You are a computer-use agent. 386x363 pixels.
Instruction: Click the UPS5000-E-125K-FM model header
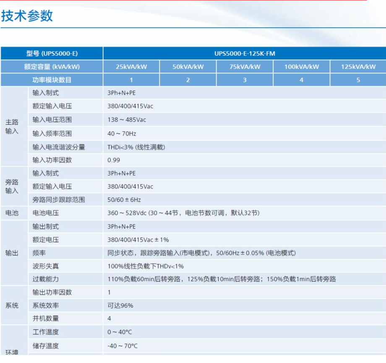click(245, 53)
